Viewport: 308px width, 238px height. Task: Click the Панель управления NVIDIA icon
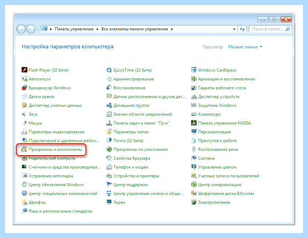point(194,123)
